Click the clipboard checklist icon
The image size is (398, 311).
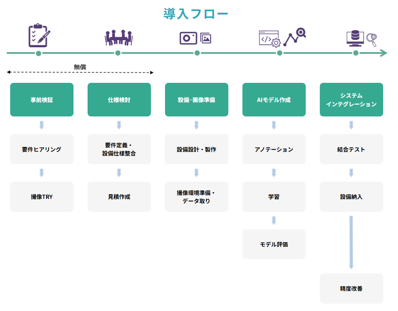(x=39, y=36)
